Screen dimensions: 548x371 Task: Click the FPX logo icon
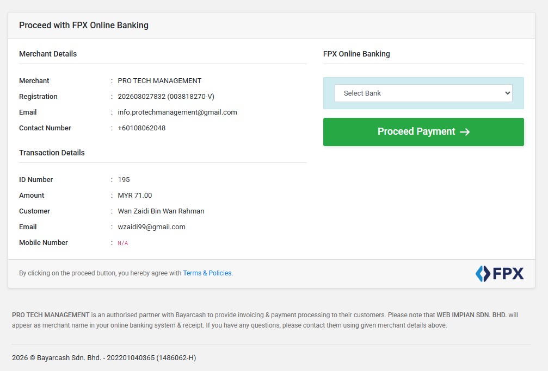[500, 274]
